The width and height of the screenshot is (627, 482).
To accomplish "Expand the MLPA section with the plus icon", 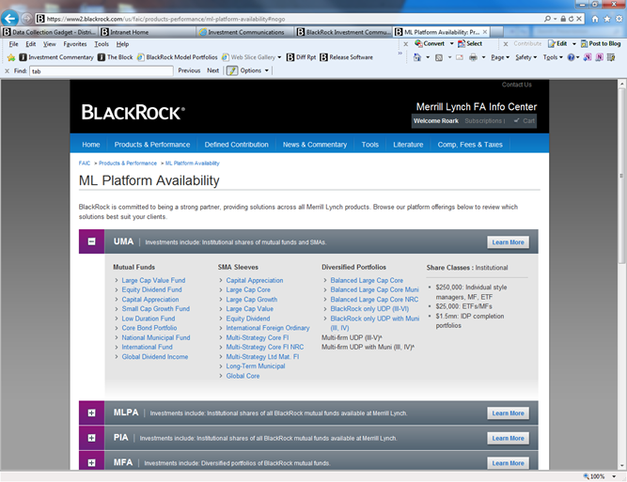I will (x=91, y=412).
